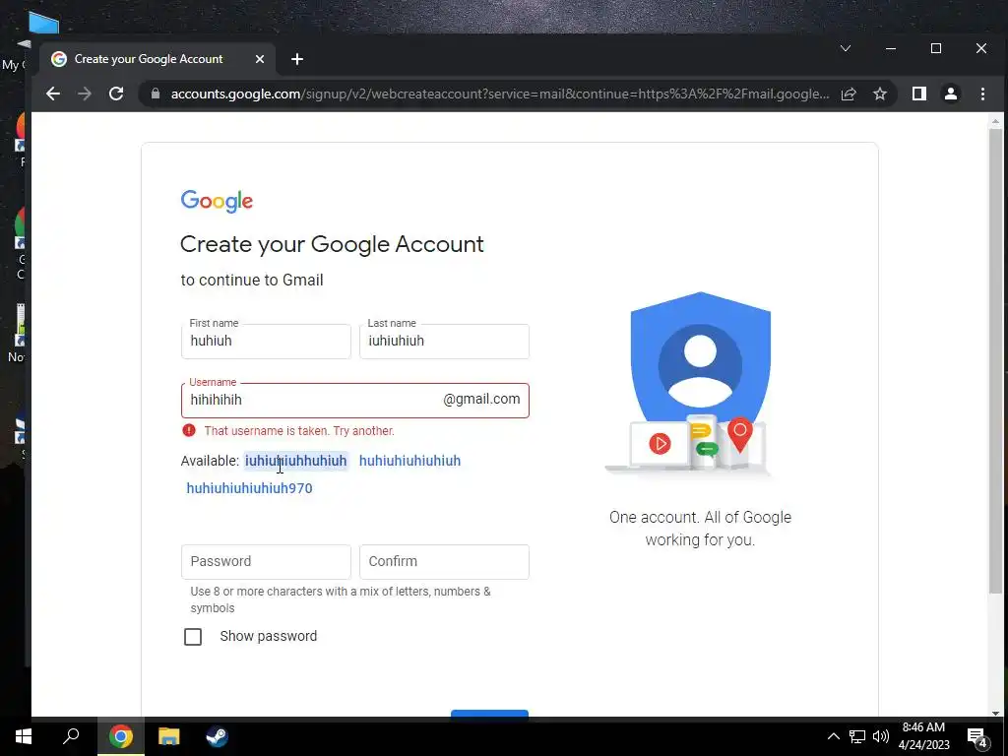The width and height of the screenshot is (1008, 756).
Task: Click the page's vertical scrollbar
Action: click(995, 360)
